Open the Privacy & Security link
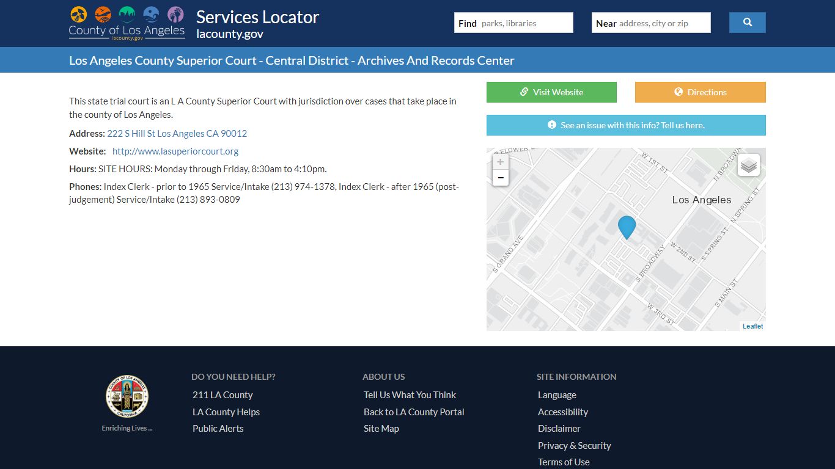The width and height of the screenshot is (835, 469). [575, 446]
